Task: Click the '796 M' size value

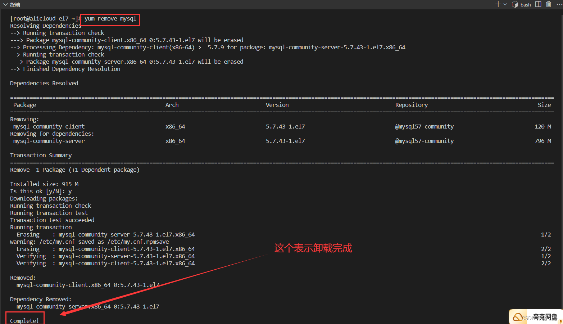Action: [543, 141]
